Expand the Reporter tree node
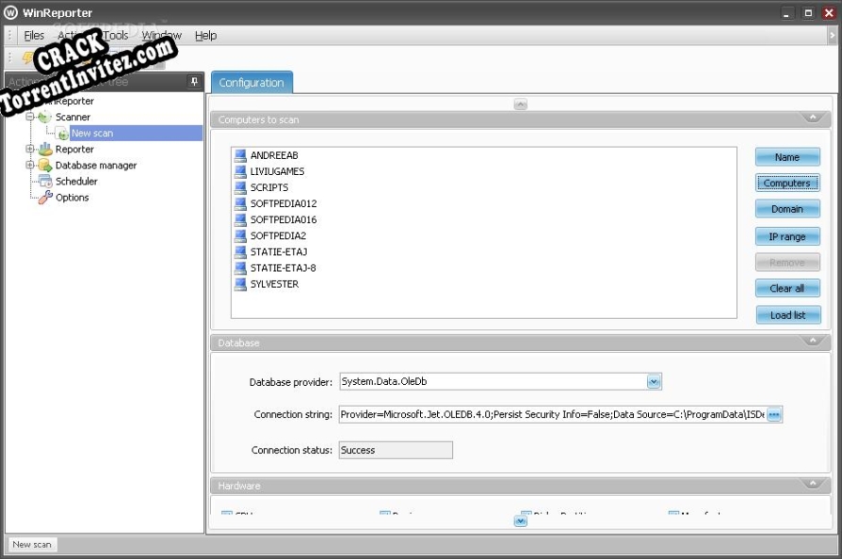 tap(29, 149)
